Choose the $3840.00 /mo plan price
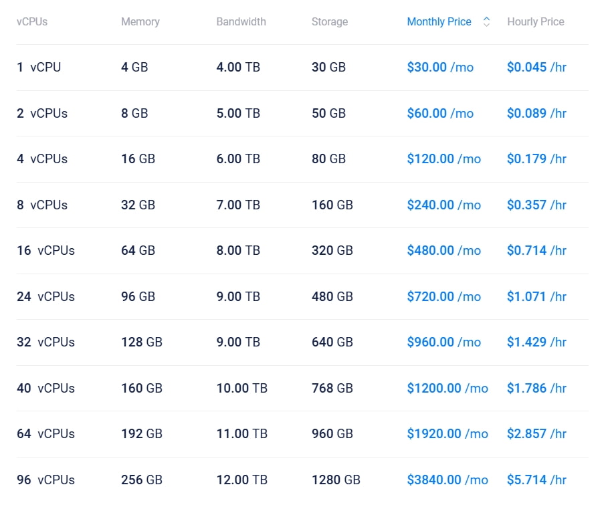 pyautogui.click(x=447, y=480)
